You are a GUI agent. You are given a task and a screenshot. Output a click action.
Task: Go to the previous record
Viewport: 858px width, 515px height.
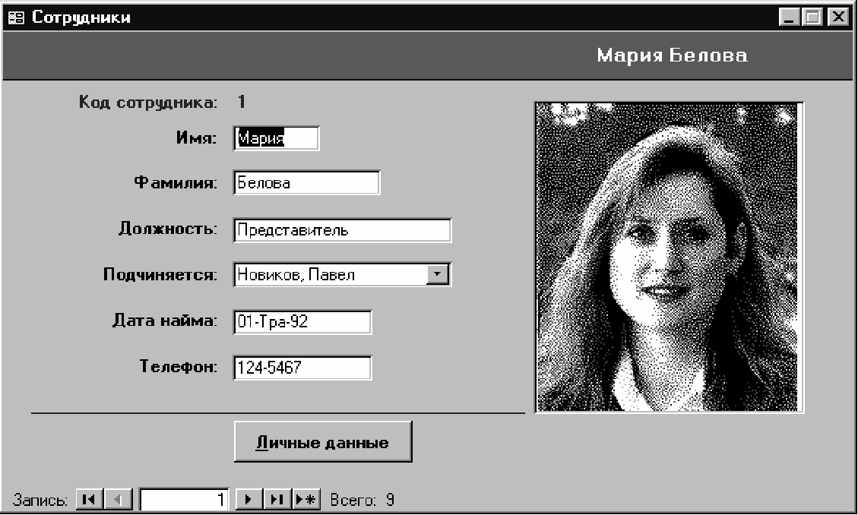pos(119,499)
